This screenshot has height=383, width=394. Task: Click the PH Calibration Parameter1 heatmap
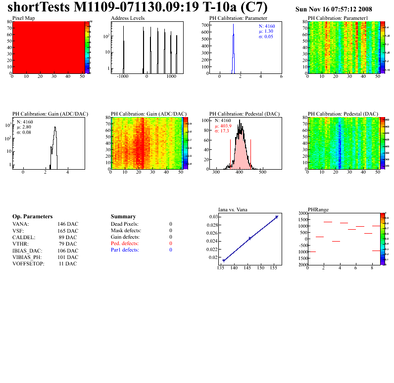(x=344, y=48)
